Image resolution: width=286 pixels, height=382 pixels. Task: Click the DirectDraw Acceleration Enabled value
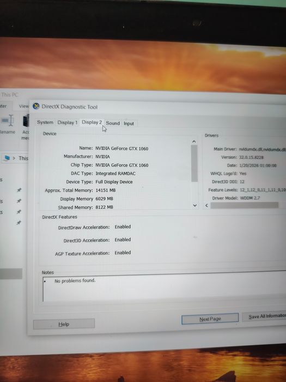(x=123, y=227)
